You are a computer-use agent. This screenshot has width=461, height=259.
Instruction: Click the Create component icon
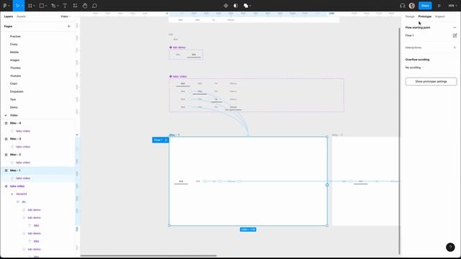point(225,6)
